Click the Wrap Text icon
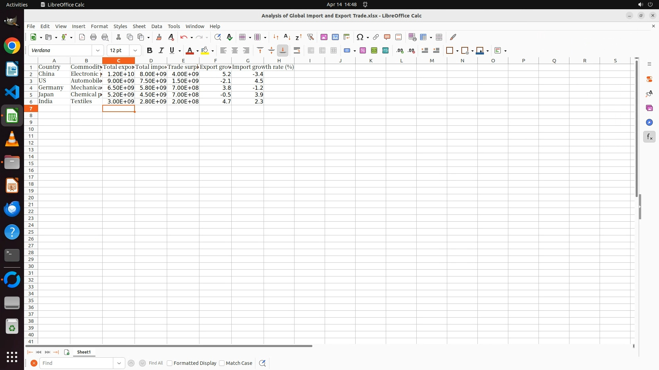 [x=297, y=50]
